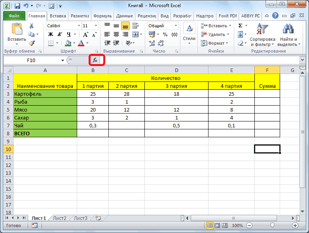
Task: Click the Save icon in quick access toolbar
Action: [17, 6]
